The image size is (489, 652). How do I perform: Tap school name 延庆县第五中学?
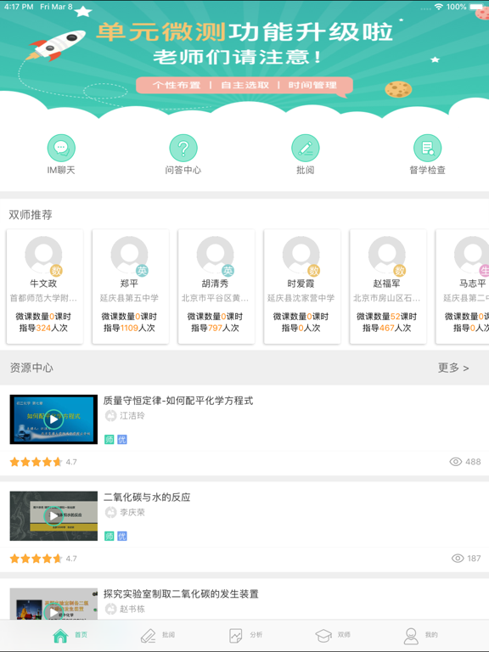coord(129,298)
